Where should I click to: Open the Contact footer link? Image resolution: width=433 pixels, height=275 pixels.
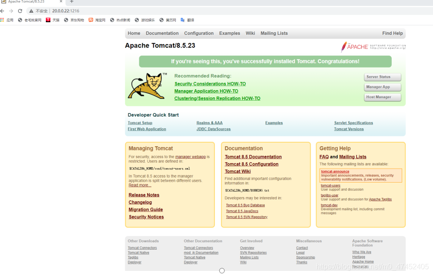tap(302, 248)
